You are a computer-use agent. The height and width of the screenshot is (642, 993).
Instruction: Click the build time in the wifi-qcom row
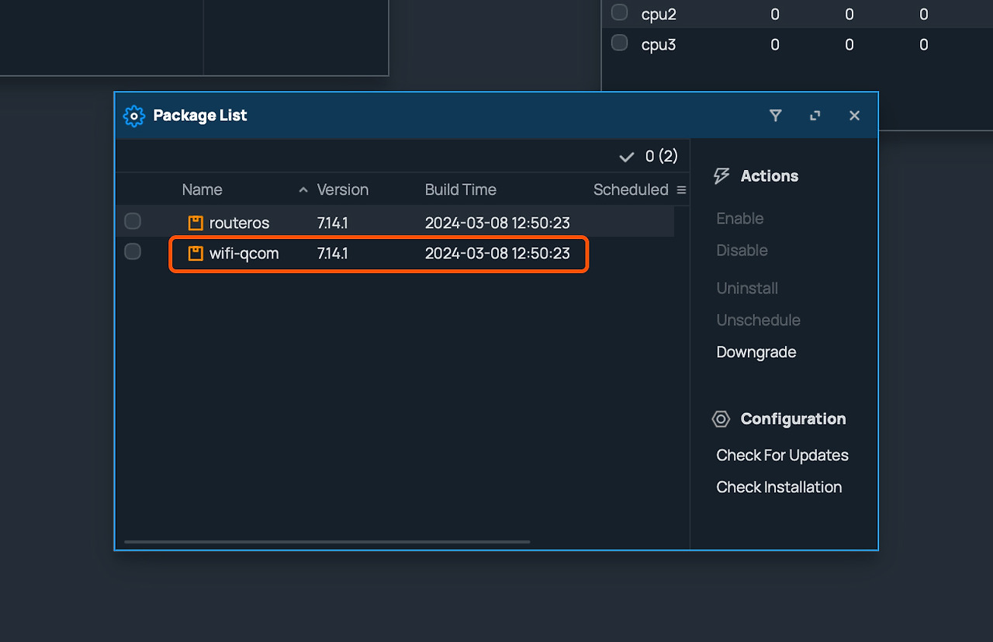coord(497,254)
